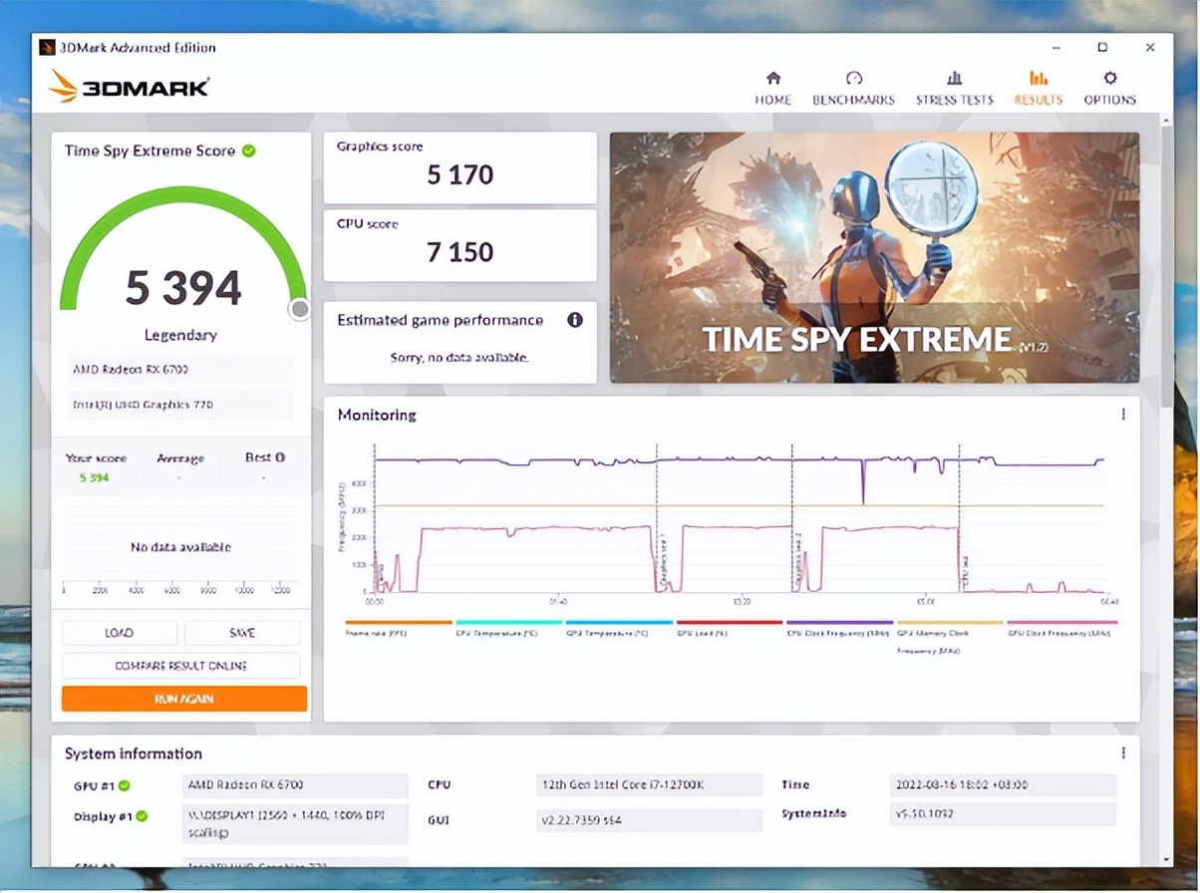Click the estimated game performance info icon

click(x=575, y=320)
